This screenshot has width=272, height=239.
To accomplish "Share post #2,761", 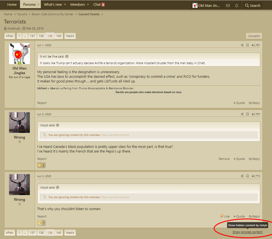I will click(x=242, y=45).
